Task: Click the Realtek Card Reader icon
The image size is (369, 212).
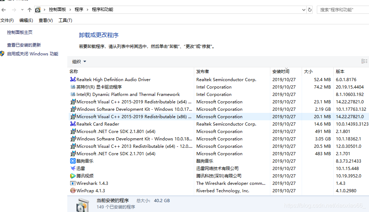Action: (73, 124)
